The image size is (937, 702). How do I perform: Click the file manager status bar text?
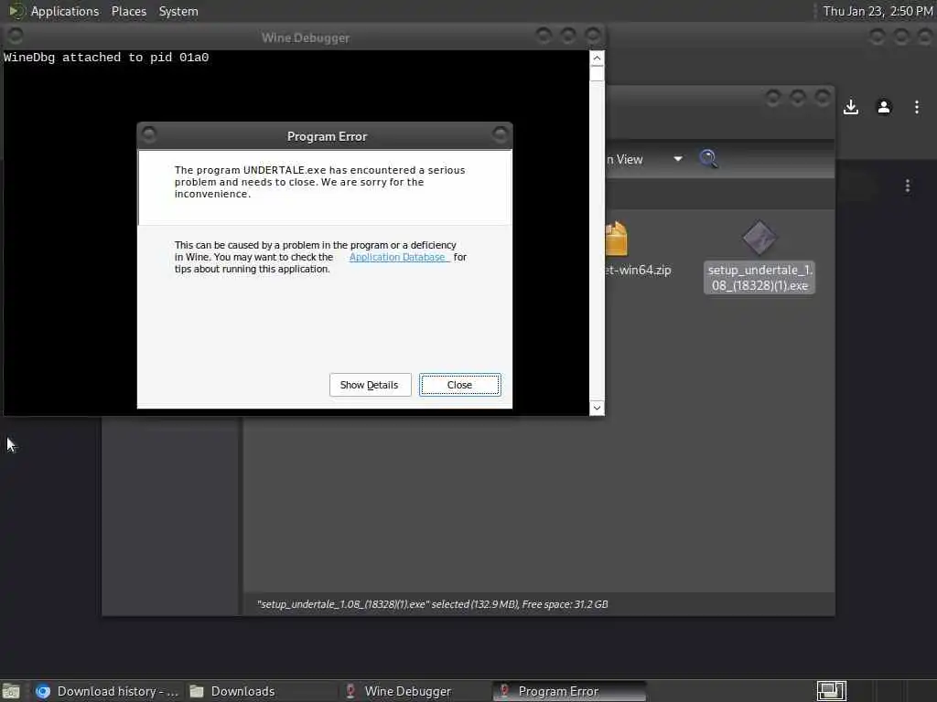pyautogui.click(x=432, y=604)
